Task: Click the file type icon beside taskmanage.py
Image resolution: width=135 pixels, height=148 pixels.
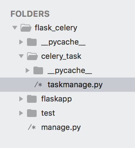Action: [38, 85]
